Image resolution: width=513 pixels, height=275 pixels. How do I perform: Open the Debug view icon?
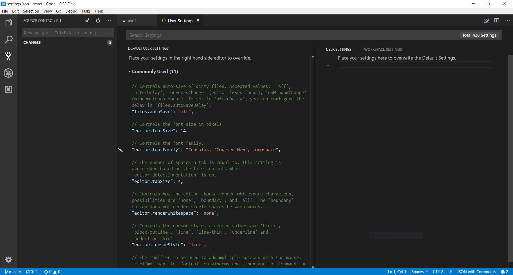[9, 73]
